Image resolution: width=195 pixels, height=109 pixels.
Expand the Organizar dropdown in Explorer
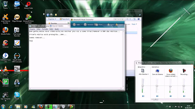pyautogui.click(x=52, y=19)
